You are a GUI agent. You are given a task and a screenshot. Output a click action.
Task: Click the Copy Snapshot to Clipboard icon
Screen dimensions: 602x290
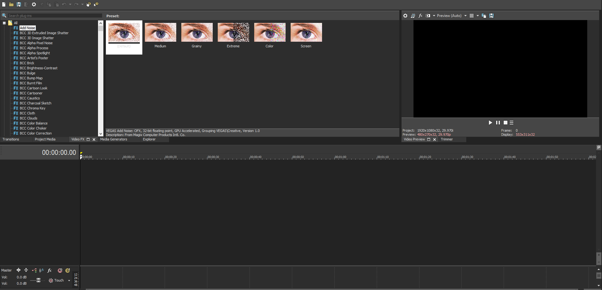pos(484,15)
